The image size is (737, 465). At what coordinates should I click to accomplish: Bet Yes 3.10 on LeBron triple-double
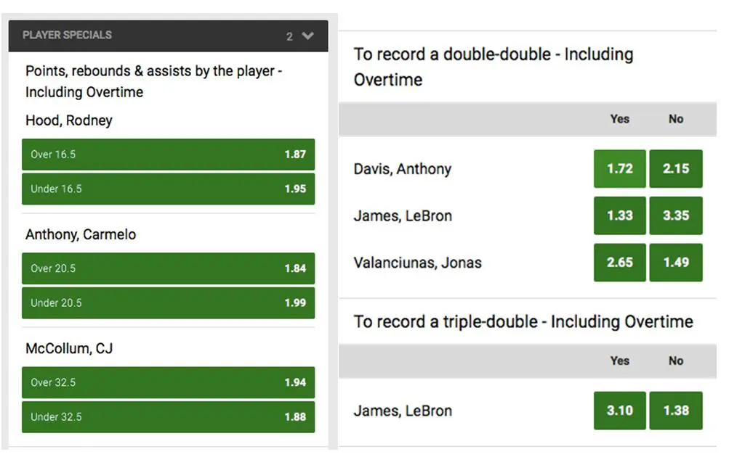click(619, 411)
